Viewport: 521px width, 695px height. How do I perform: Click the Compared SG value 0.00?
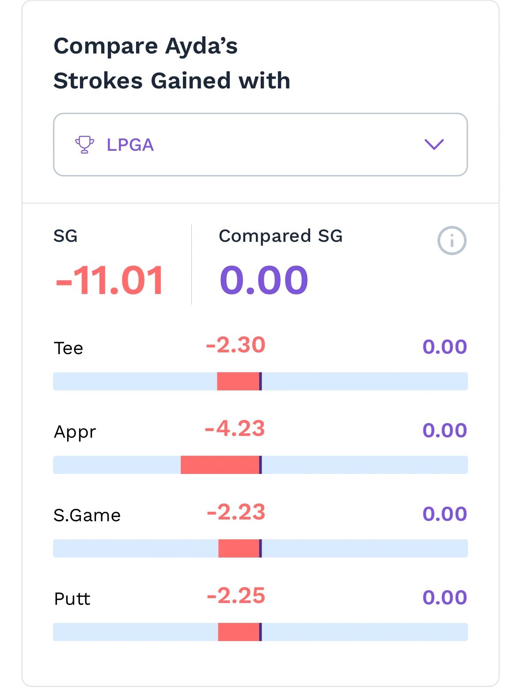click(x=264, y=280)
